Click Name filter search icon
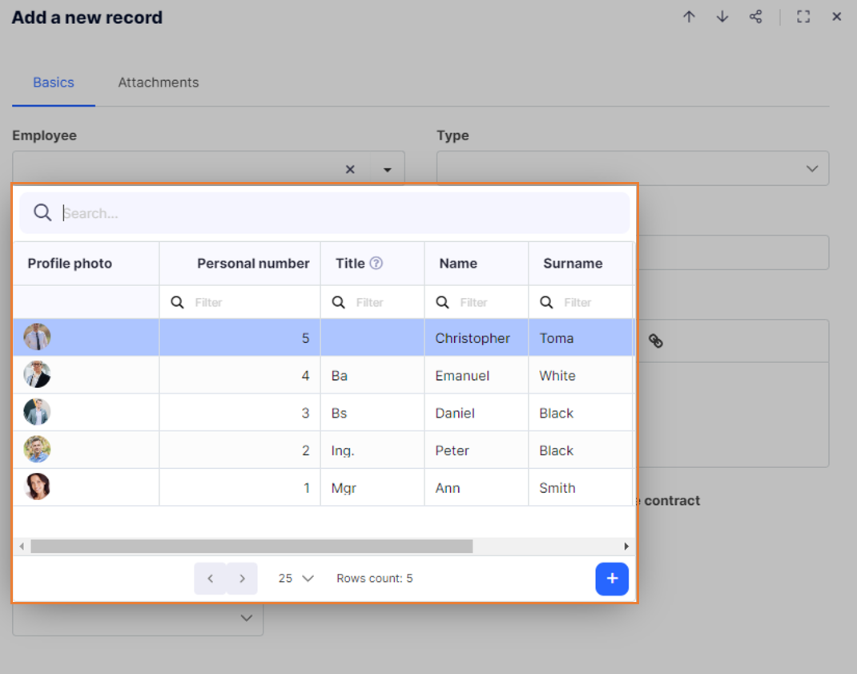The image size is (857, 674). point(442,302)
